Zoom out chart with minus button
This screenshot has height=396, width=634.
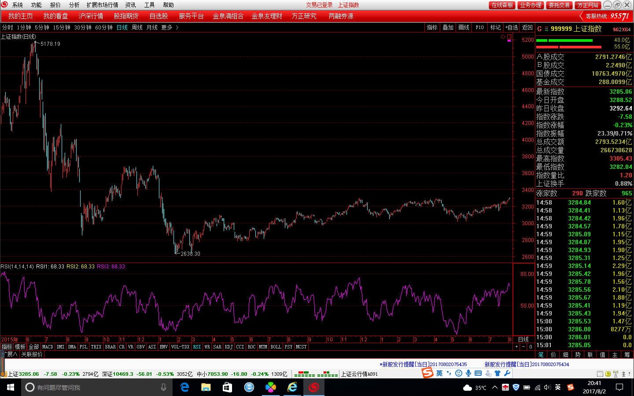click(523, 347)
